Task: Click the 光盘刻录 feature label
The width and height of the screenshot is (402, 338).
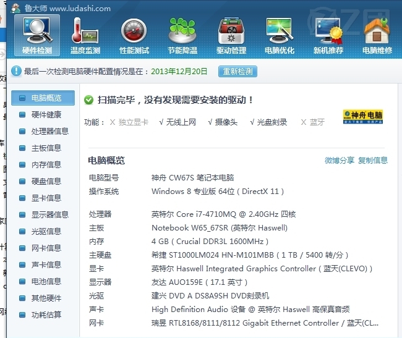Action: pos(272,122)
